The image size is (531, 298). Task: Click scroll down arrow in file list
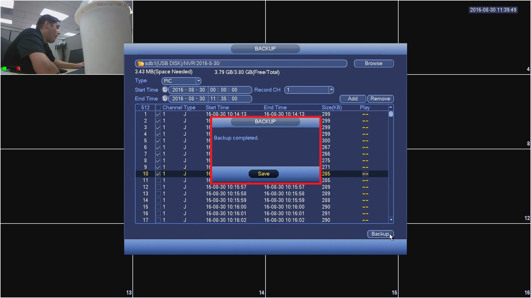coord(391,220)
